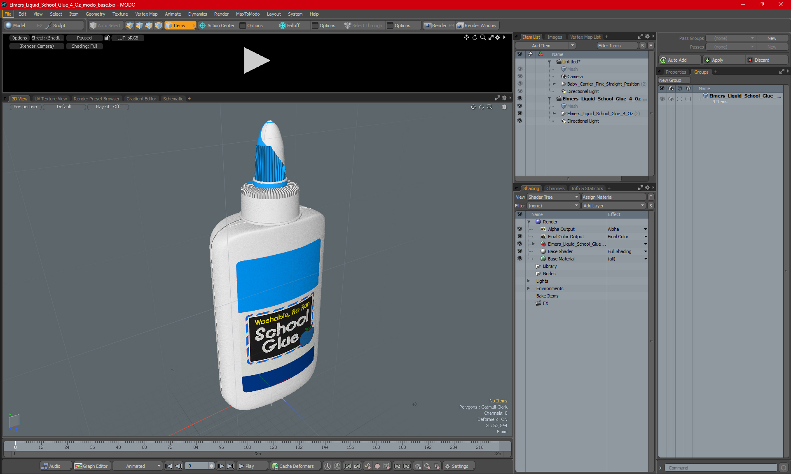This screenshot has width=791, height=474.
Task: Click Discard in the passes panel
Action: pyautogui.click(x=767, y=60)
